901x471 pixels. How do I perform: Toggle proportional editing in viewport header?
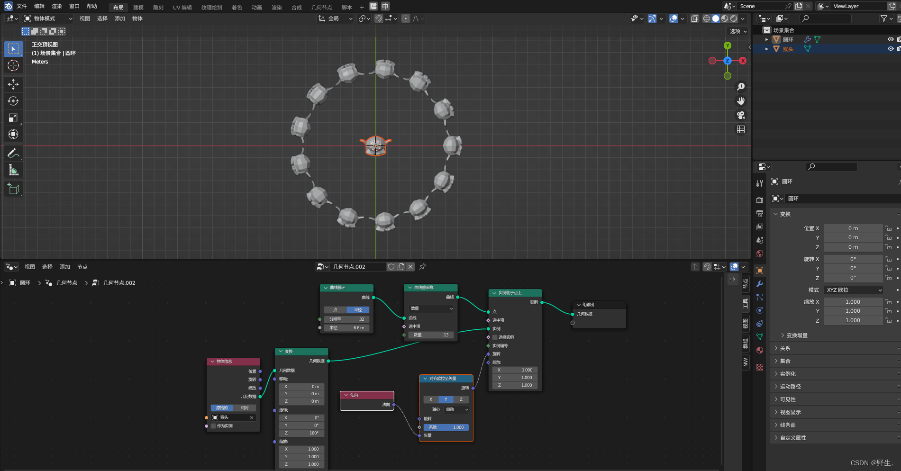click(x=406, y=18)
